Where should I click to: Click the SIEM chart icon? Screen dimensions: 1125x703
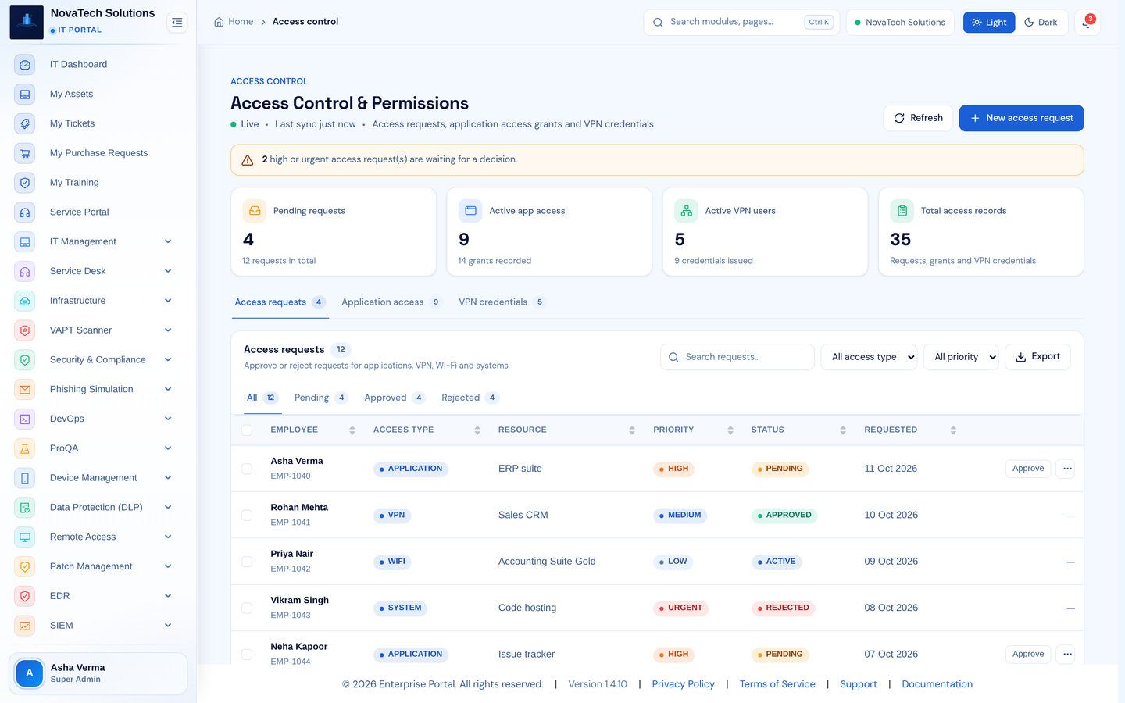(25, 626)
